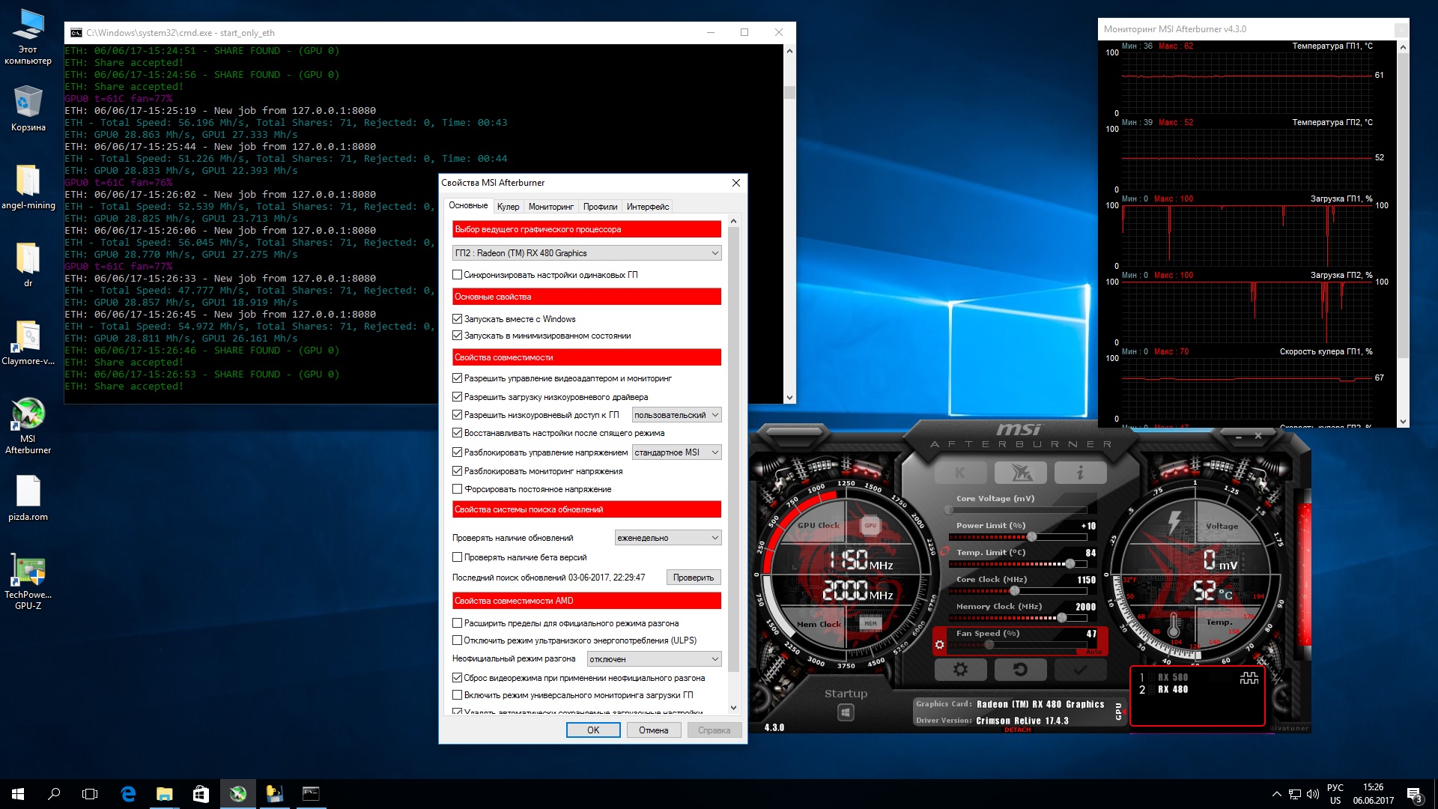Open the 'стандартное MSI' voltage control dropdown
1438x809 pixels.
pos(676,452)
